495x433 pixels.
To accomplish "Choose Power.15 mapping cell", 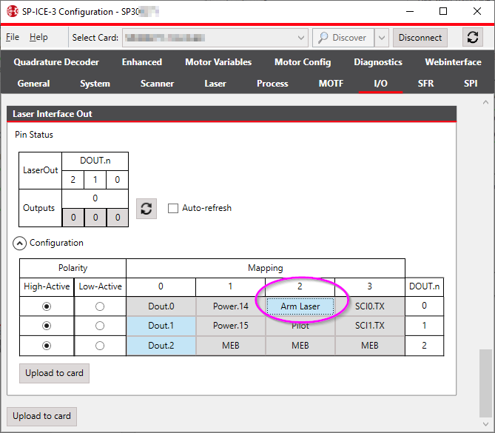I will [x=230, y=326].
